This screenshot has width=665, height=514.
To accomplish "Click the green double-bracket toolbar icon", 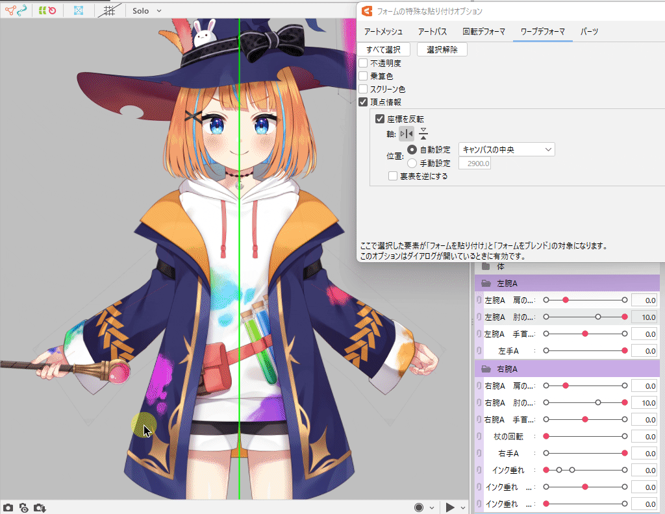I will coord(42,10).
